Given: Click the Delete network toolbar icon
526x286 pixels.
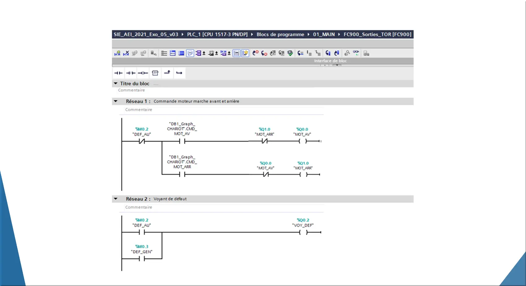Looking at the screenshot, I should point(126,53).
